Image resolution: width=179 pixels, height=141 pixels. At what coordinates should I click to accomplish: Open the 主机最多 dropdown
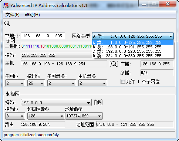[x=93, y=83]
